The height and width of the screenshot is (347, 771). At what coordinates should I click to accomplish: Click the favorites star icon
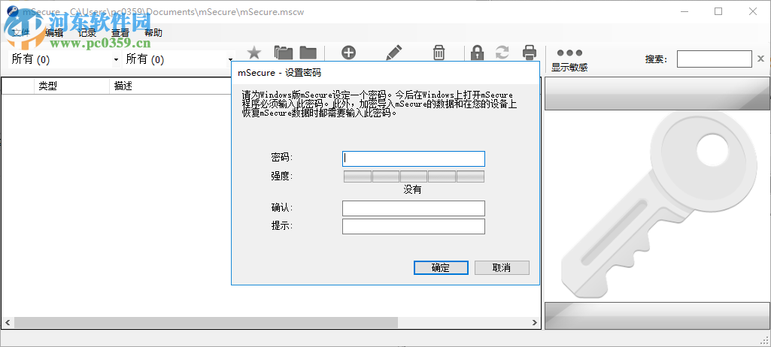click(253, 53)
